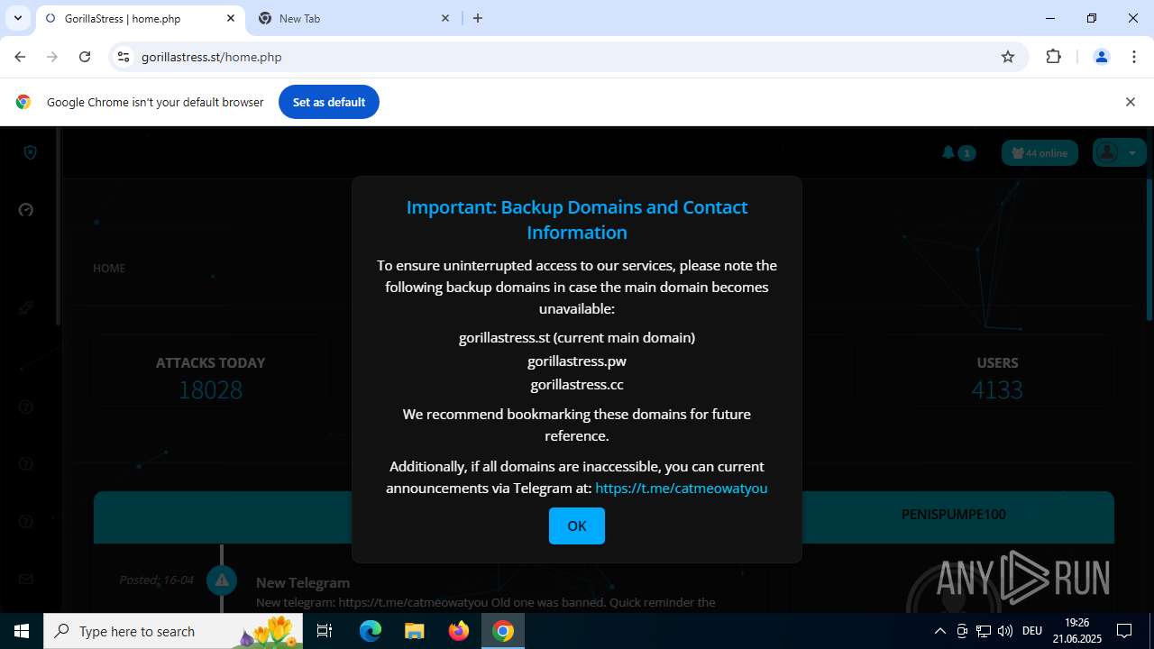1154x649 pixels.
Task: Click the OK button in the popup
Action: 577,526
